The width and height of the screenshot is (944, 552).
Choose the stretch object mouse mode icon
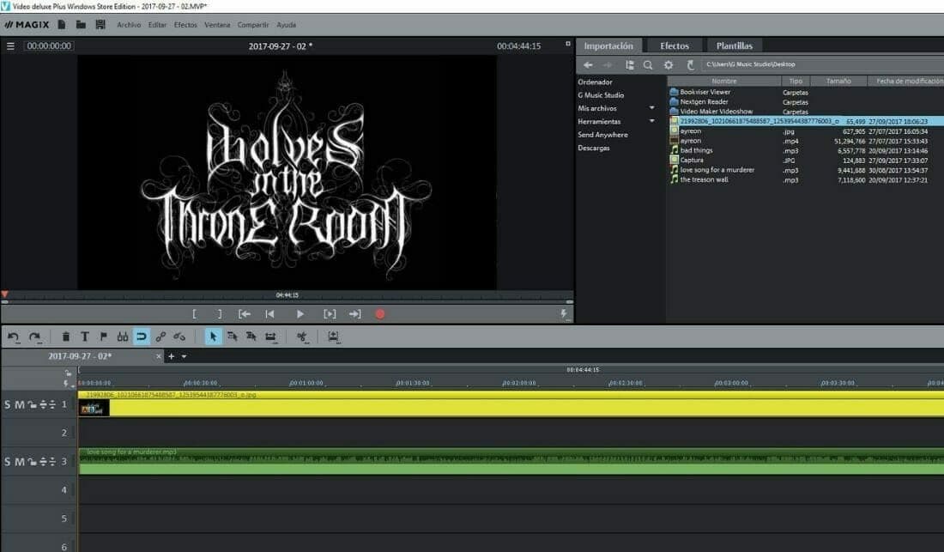(x=271, y=337)
